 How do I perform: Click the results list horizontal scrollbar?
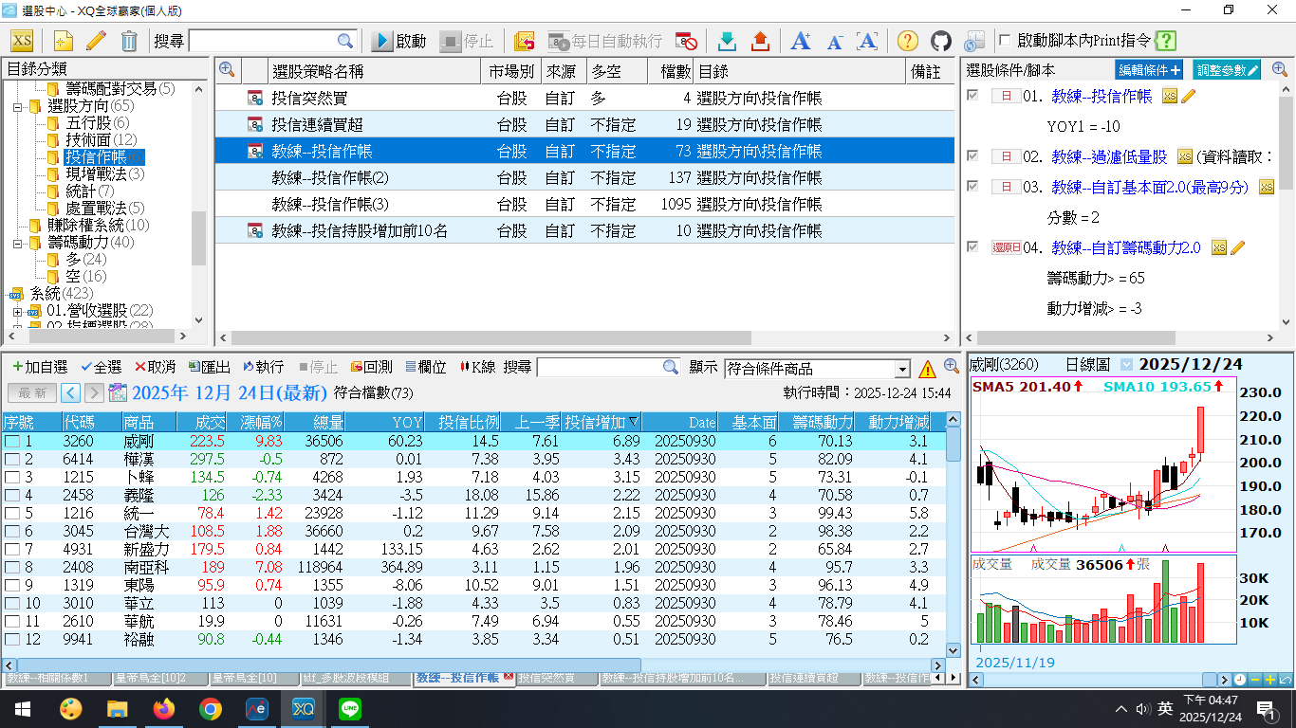323,664
